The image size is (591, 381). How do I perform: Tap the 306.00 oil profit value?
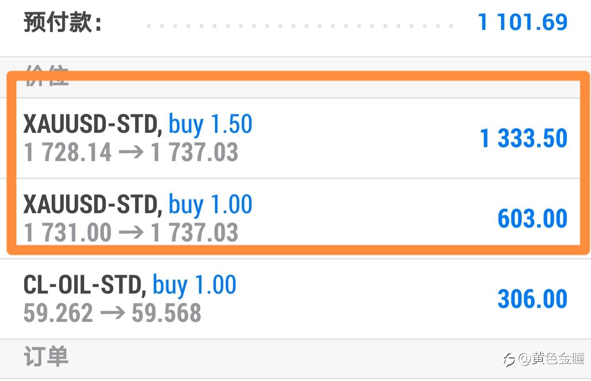(532, 299)
